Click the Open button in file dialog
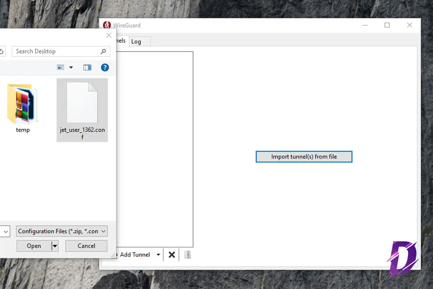Image resolution: width=433 pixels, height=289 pixels. pyautogui.click(x=34, y=246)
